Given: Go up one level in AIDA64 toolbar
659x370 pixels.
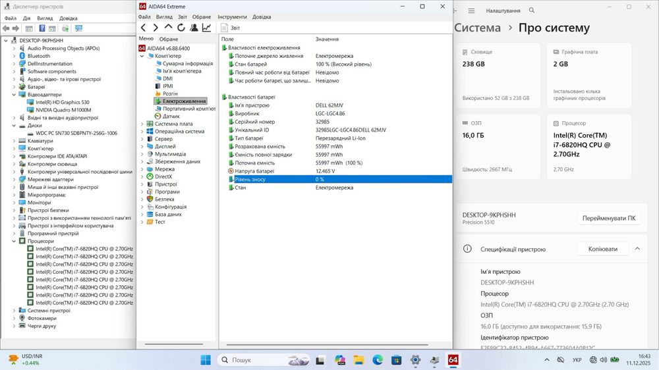Looking at the screenshot, I should 168,27.
